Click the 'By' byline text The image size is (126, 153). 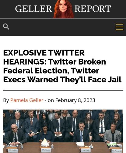coord(6,100)
